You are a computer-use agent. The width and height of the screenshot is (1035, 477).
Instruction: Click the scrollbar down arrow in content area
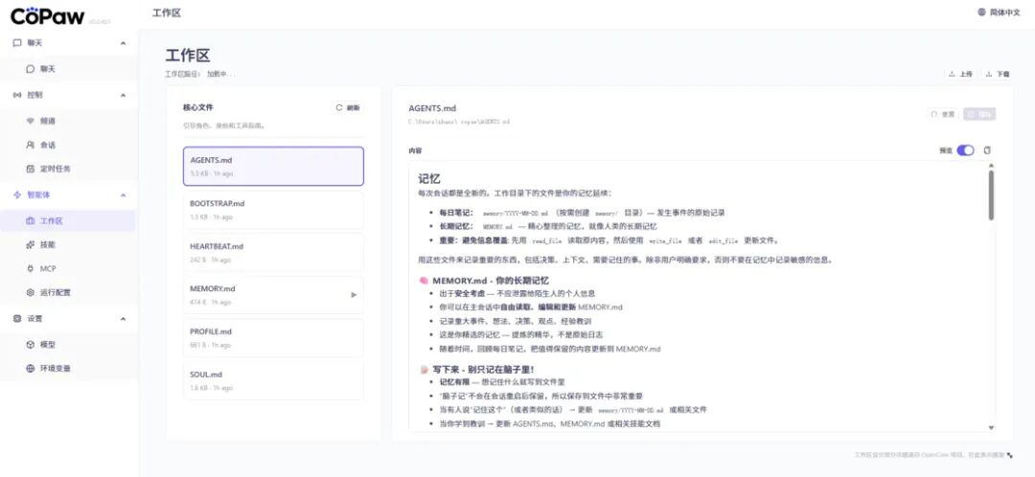[x=992, y=427]
